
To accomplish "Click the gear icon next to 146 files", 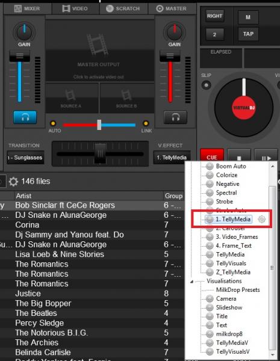I will (x=13, y=182).
